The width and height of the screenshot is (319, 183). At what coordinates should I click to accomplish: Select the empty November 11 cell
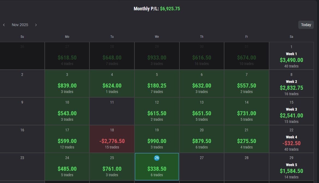[112, 111]
